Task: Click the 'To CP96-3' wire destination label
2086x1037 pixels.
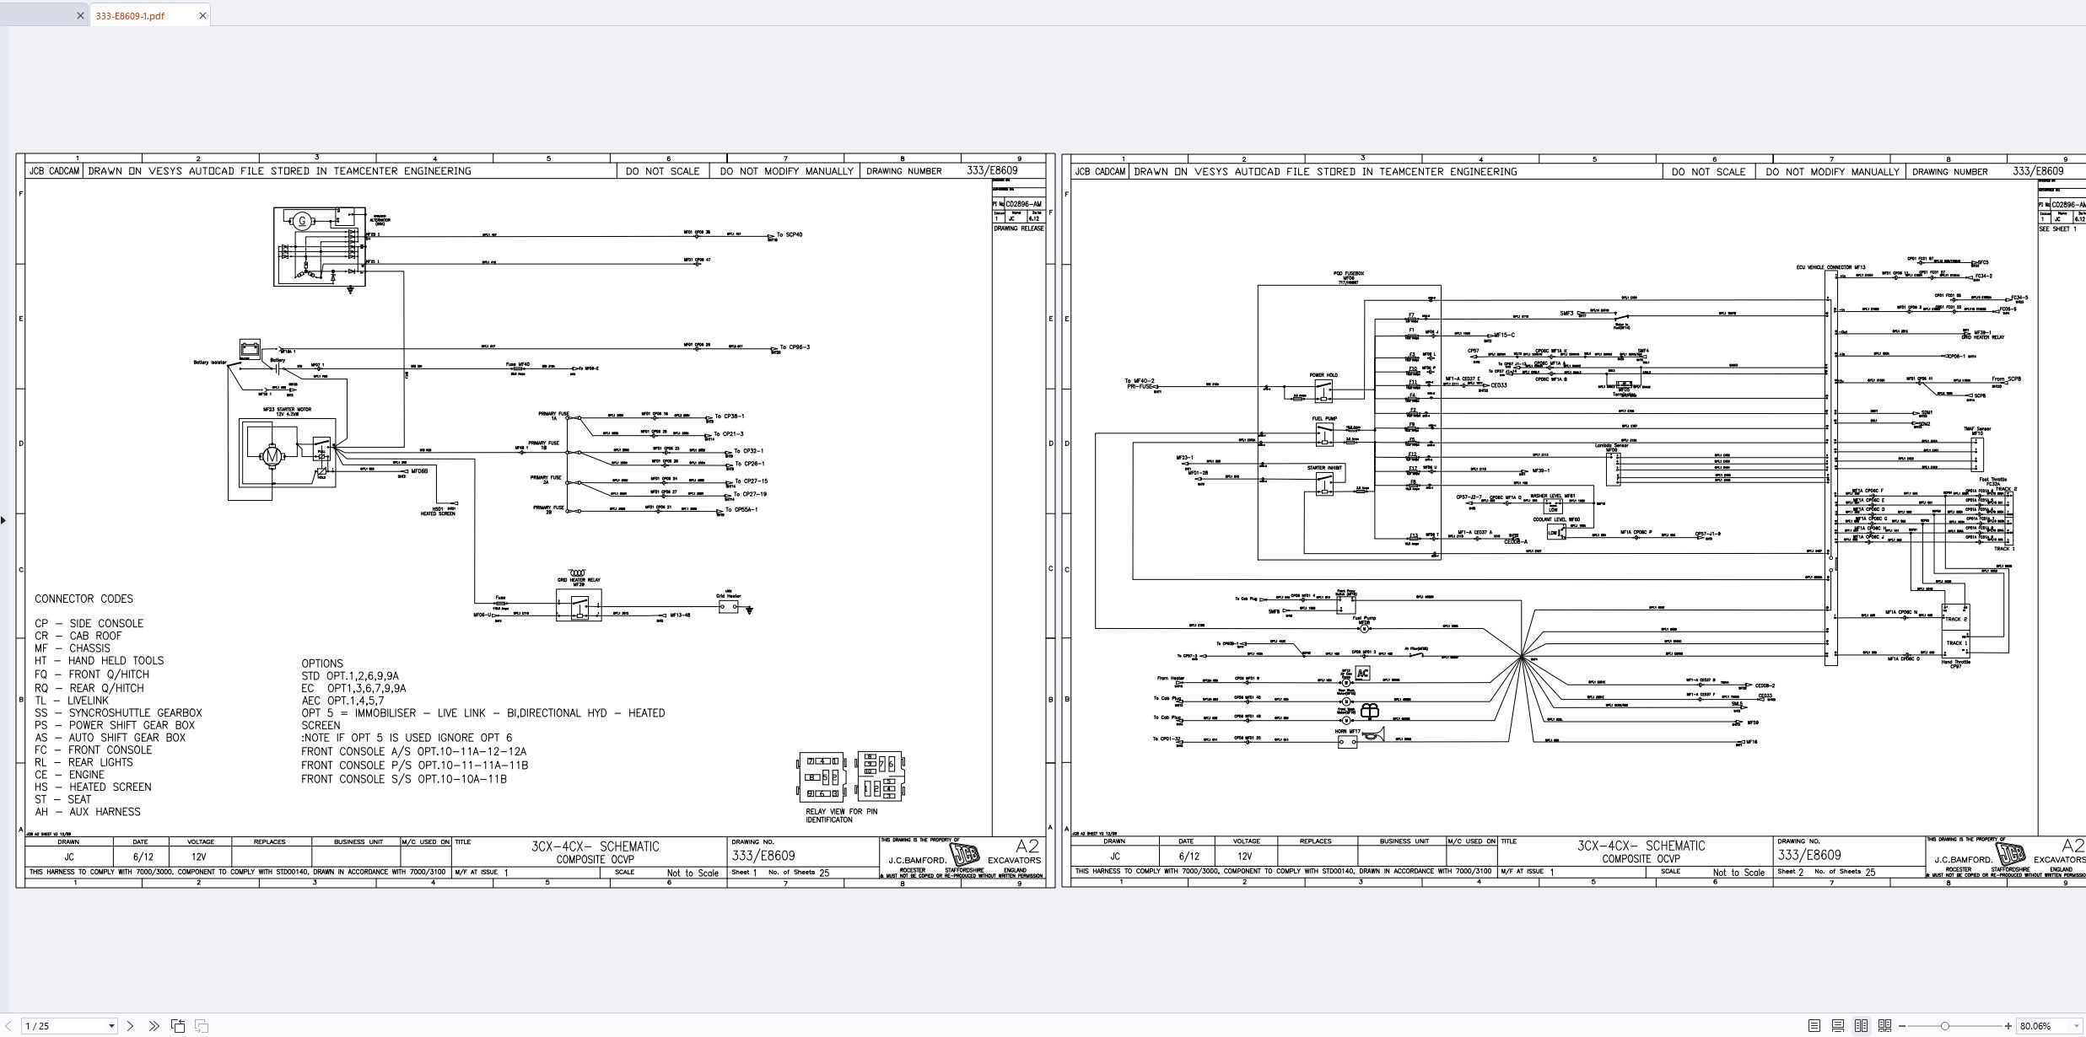Action: [x=795, y=347]
